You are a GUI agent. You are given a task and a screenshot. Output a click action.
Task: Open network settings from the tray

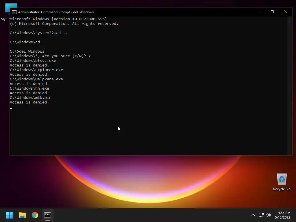click(x=261, y=215)
